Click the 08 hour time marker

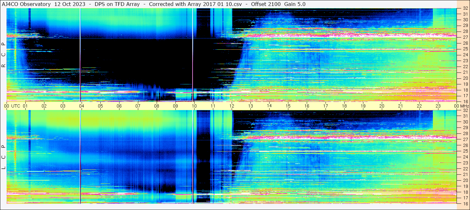tap(156, 106)
